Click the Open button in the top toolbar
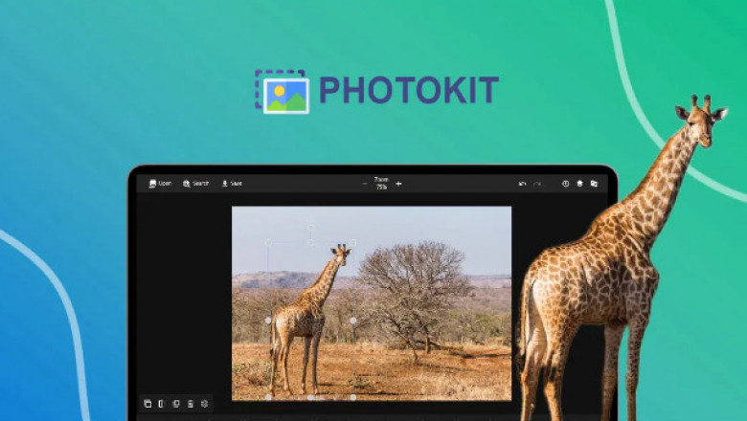Viewport: 747px width, 421px height. 160,183
